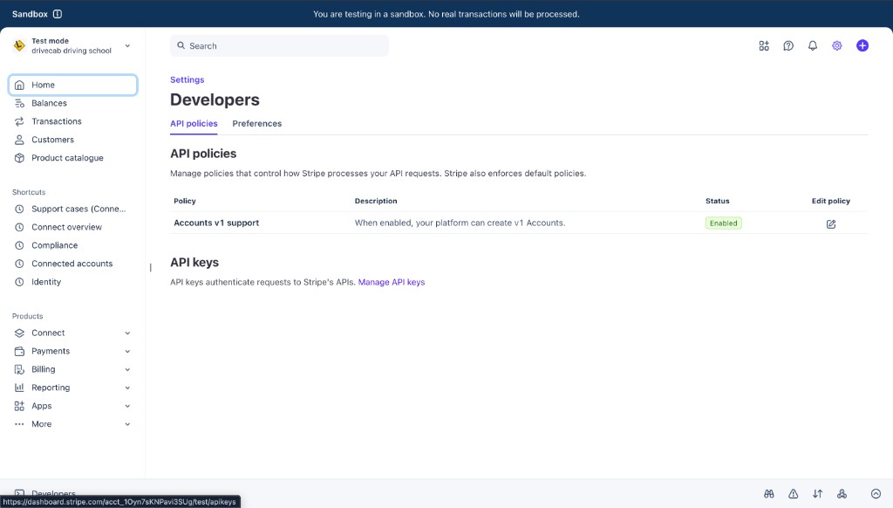Viewport: 893px width, 508px height.
Task: Go to Home in sidebar
Action: 73,85
